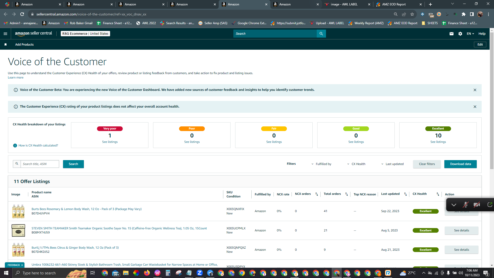The width and height of the screenshot is (494, 278).
Task: Open the messages envelope icon
Action: tap(451, 34)
